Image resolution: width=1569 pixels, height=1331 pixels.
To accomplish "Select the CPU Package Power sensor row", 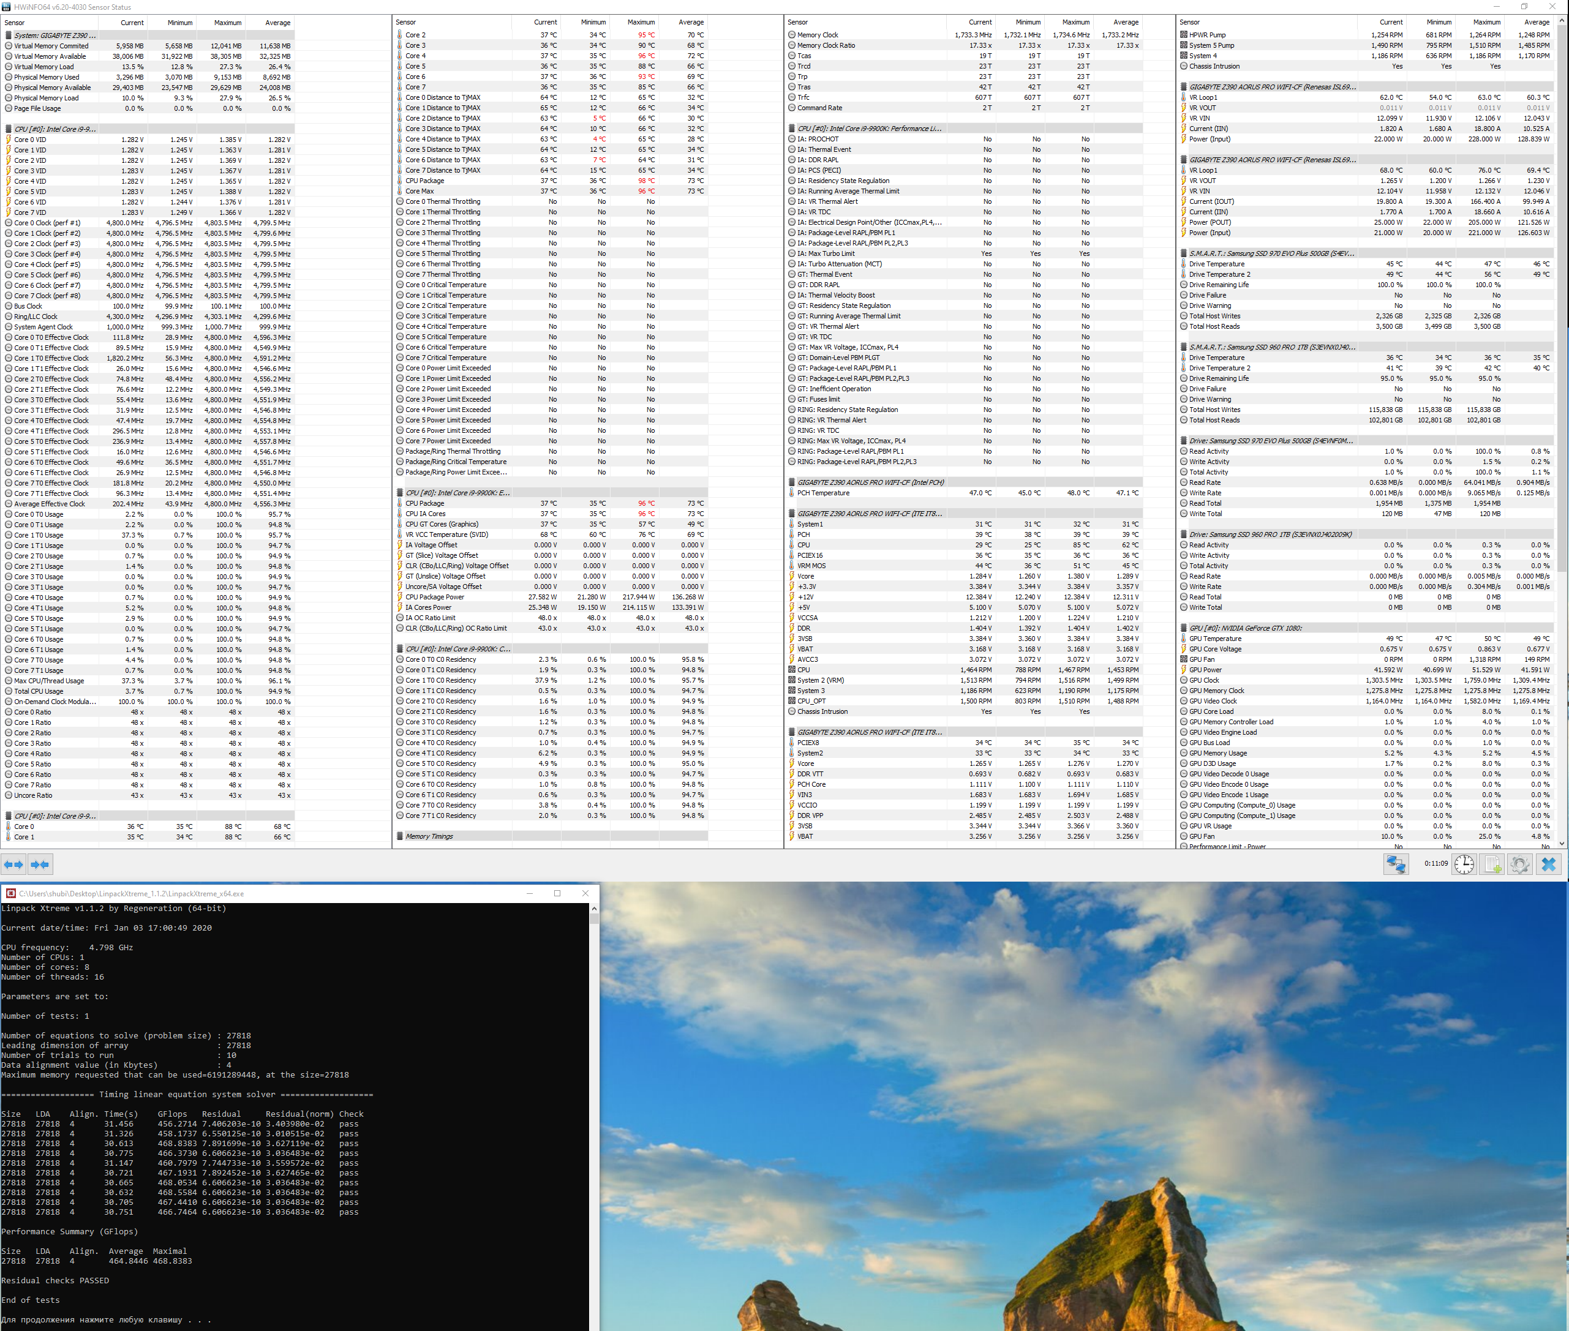I will point(435,597).
